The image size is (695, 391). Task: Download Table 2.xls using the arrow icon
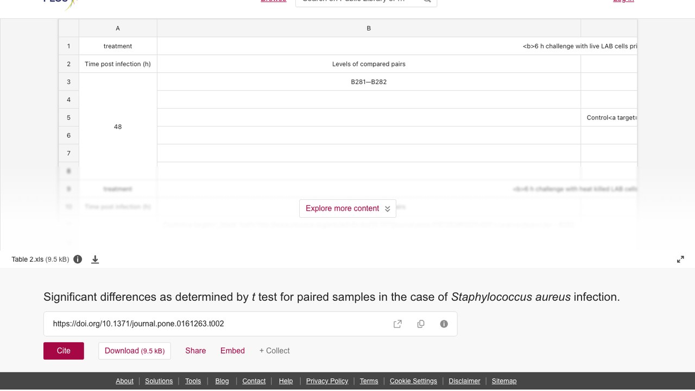pyautogui.click(x=95, y=259)
